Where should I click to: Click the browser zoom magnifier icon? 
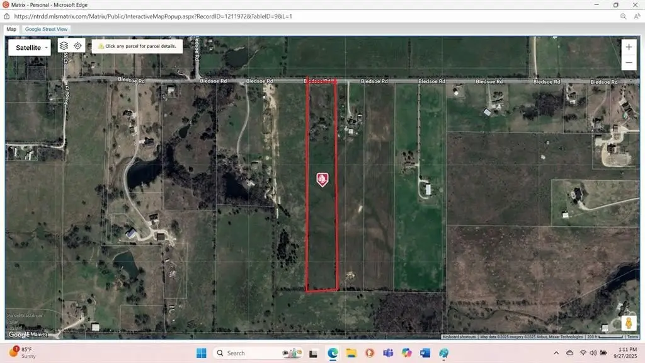point(623,16)
